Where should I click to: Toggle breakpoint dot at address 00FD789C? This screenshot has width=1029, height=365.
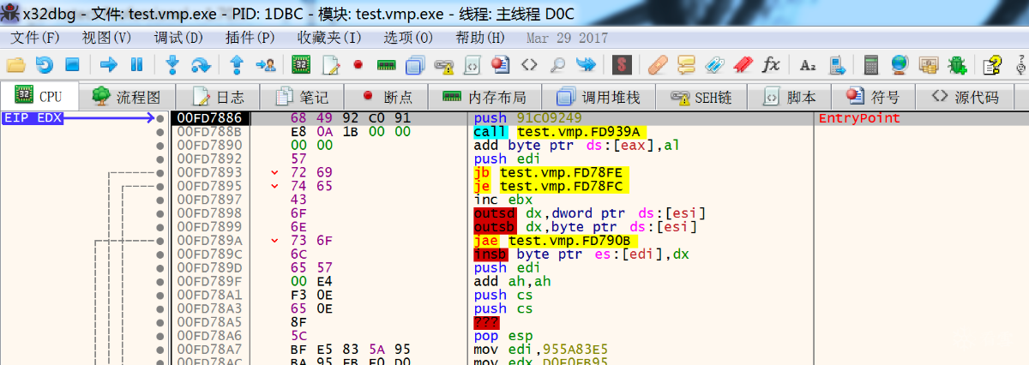click(159, 254)
